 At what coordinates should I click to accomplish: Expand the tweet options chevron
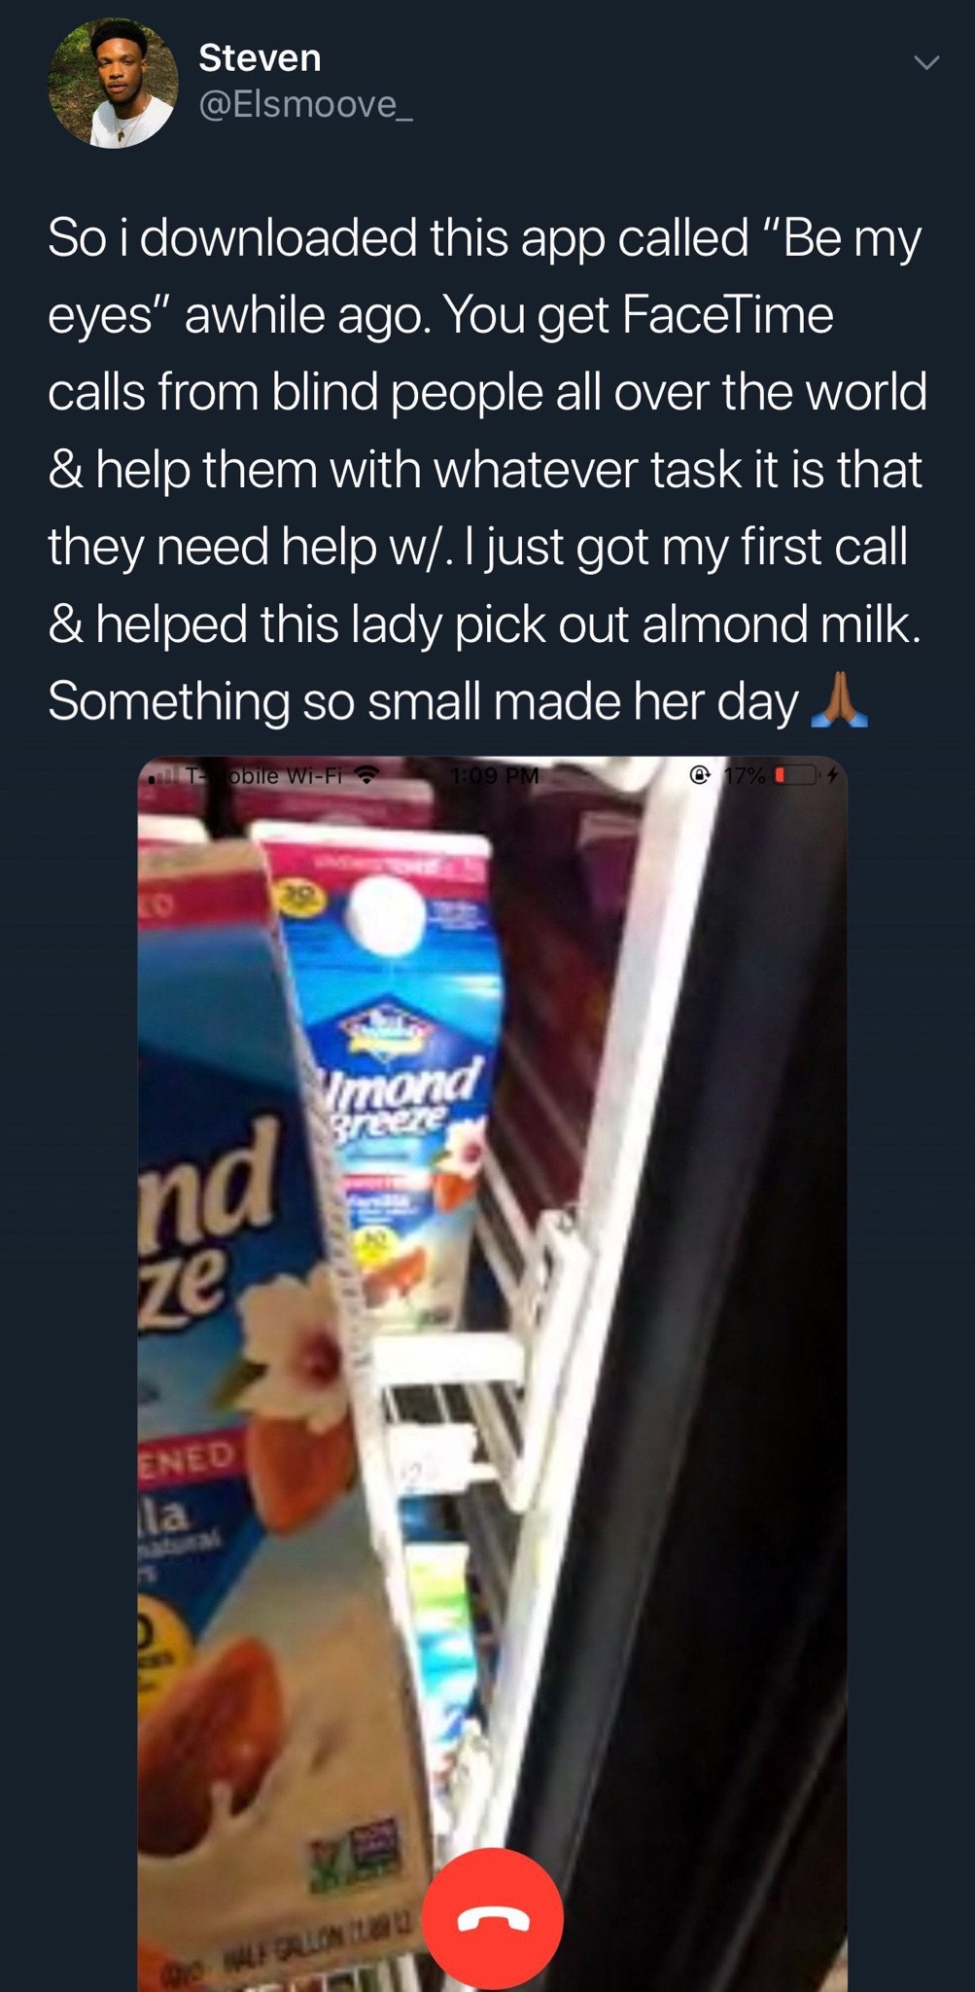[x=926, y=63]
